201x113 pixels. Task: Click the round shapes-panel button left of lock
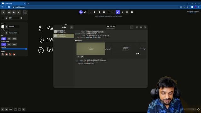pos(81,12)
